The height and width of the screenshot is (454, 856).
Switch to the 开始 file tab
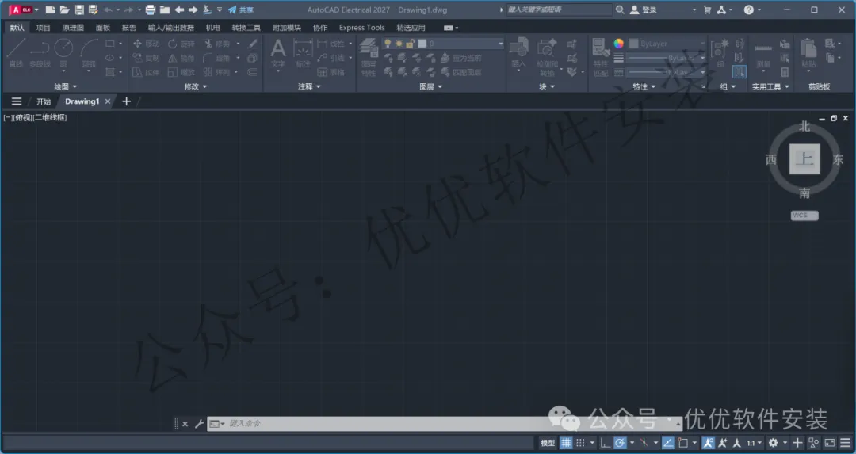point(43,101)
